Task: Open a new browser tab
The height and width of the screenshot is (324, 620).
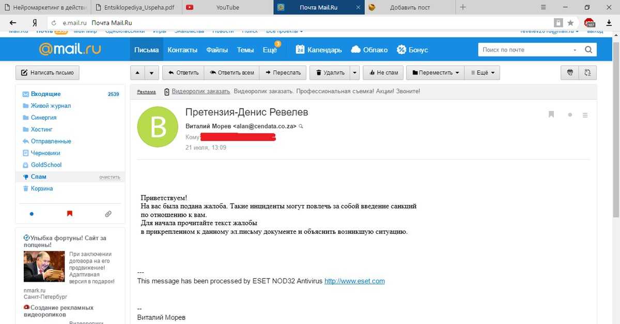Action: pos(463,7)
